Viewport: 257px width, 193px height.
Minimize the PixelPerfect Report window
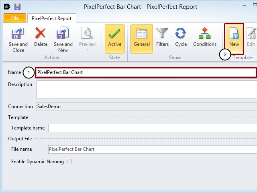(244, 6)
